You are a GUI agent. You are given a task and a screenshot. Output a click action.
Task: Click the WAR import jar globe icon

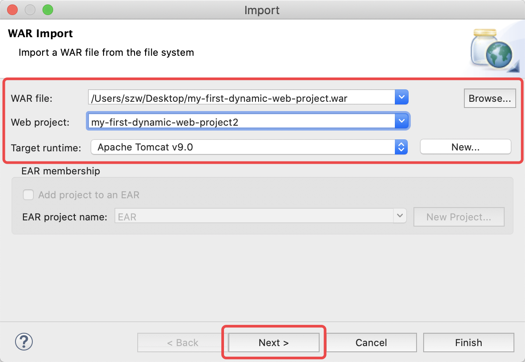click(494, 50)
